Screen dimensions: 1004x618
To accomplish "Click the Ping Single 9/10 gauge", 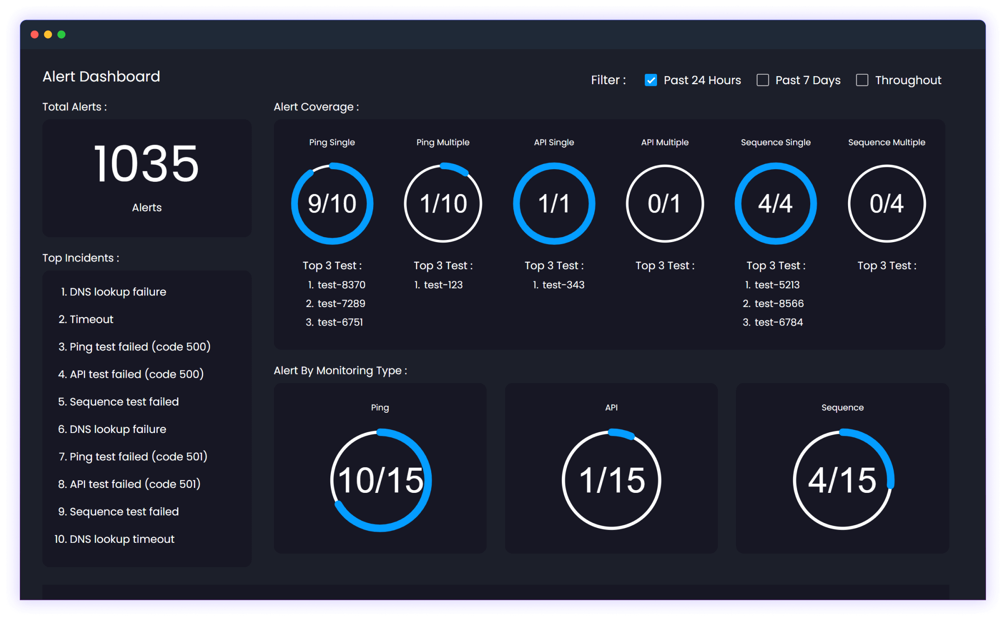I will [x=332, y=203].
